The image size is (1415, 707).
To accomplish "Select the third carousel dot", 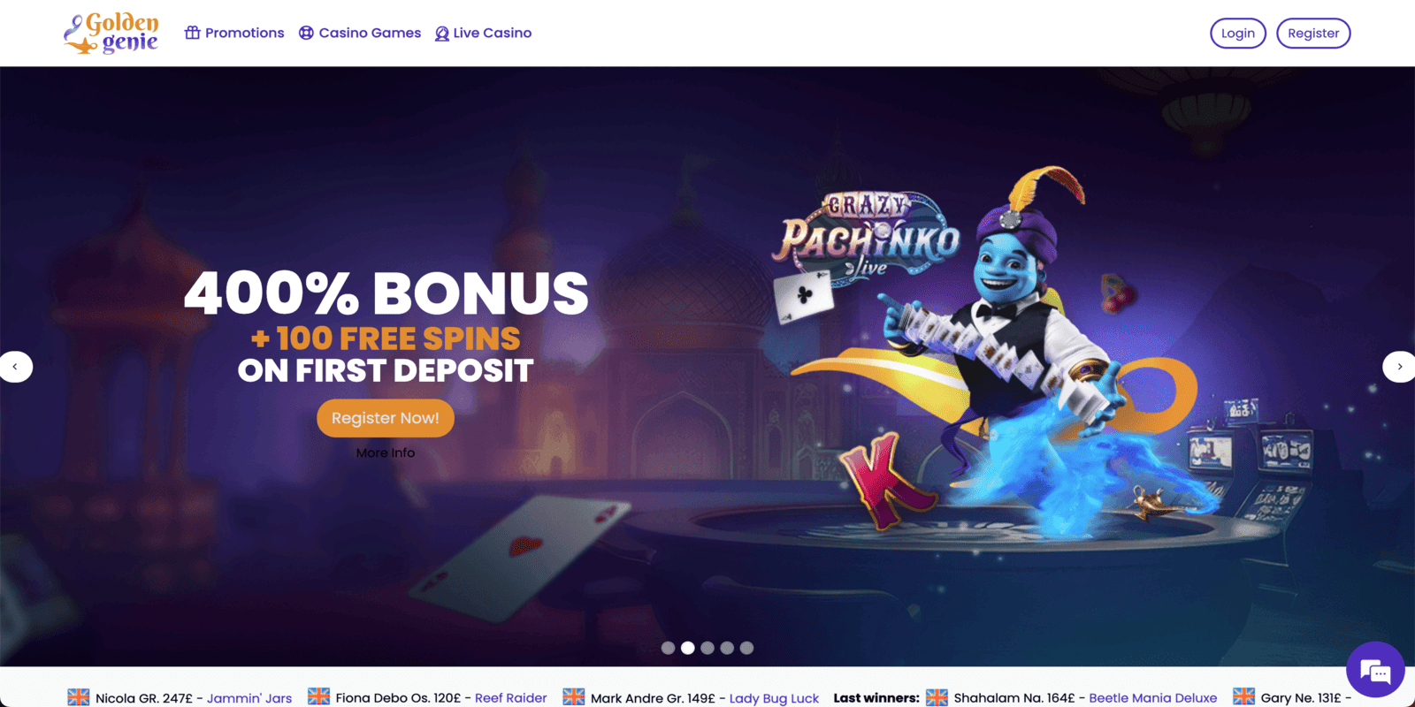I will tap(707, 648).
